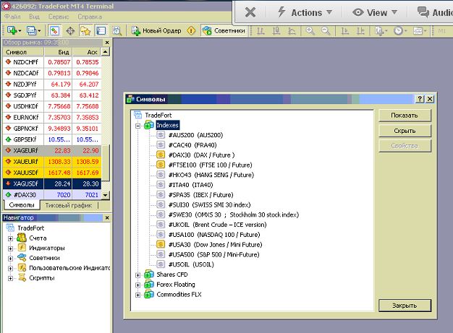Open the Actions dropdown in overlay bar

click(305, 12)
